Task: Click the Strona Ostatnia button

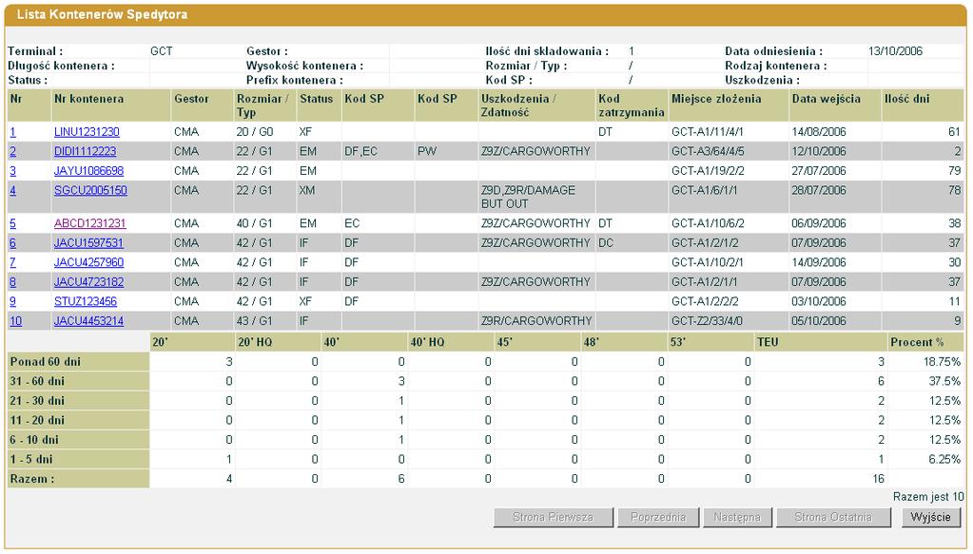Action: [833, 518]
